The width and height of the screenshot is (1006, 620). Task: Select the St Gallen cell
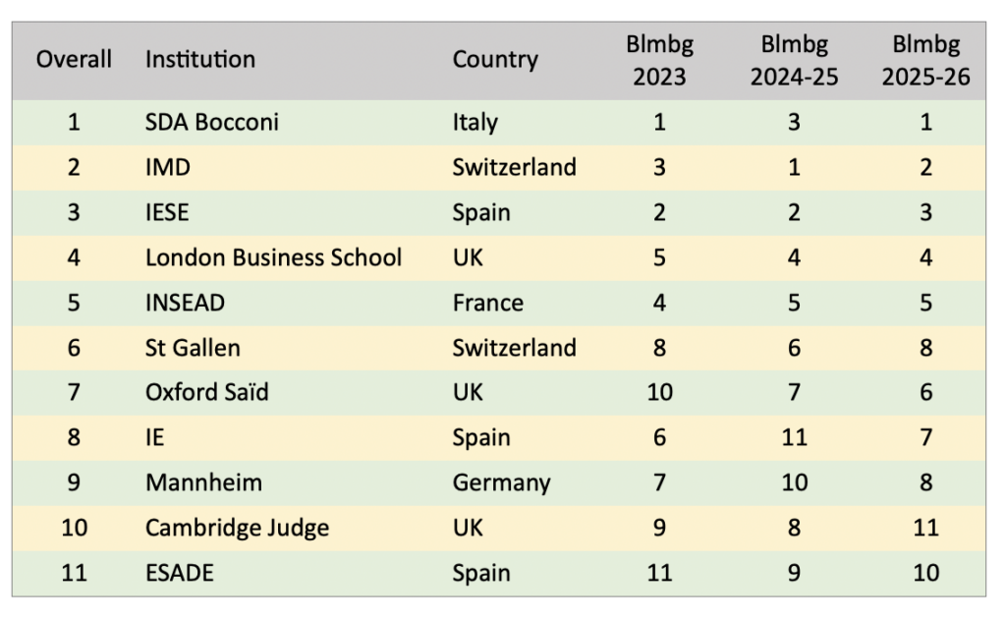point(193,348)
